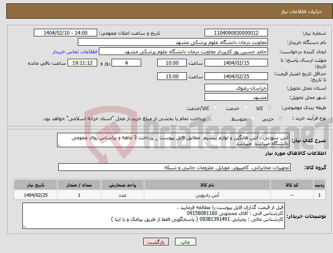Click the چاپ (print) button
The height and width of the screenshot is (253, 333).
click(x=185, y=242)
